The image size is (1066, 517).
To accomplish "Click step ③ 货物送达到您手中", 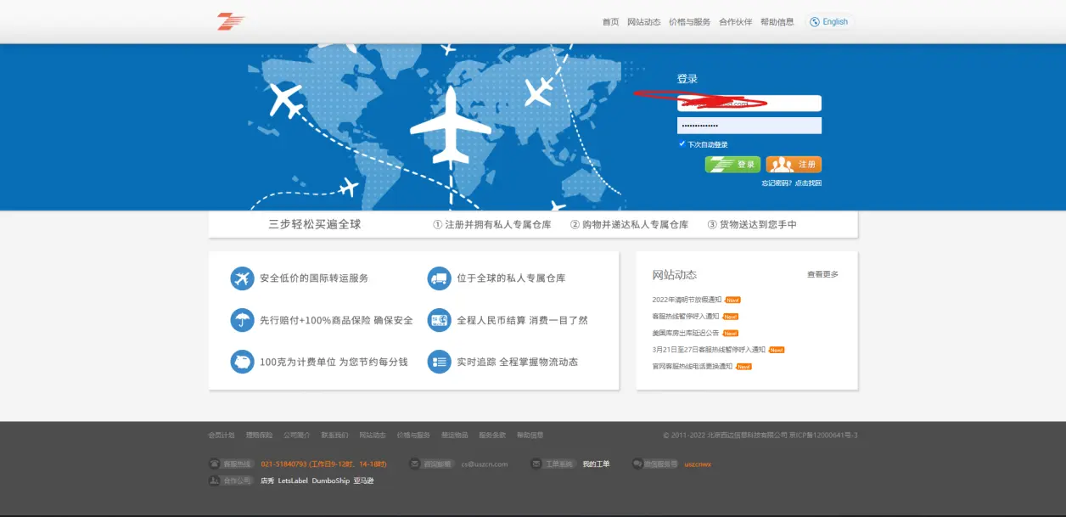I will (752, 225).
